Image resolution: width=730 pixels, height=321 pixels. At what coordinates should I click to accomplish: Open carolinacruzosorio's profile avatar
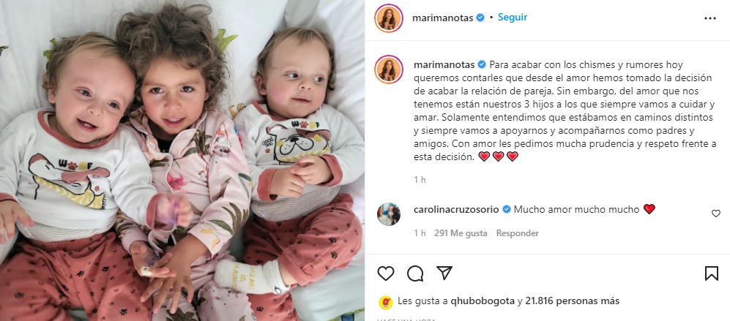click(x=388, y=214)
